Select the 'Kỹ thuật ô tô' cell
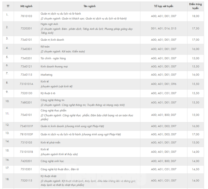Image resolution: width=208 pixels, height=189 pixels. click(48, 93)
